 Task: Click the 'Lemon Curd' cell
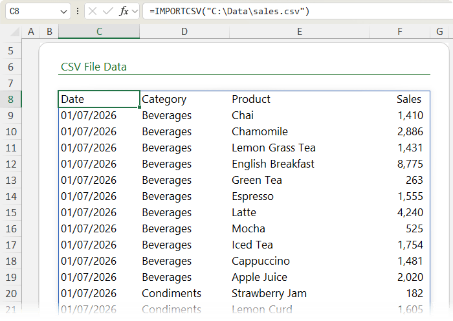[x=299, y=309]
